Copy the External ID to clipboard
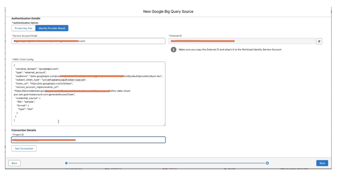 pyautogui.click(x=319, y=41)
